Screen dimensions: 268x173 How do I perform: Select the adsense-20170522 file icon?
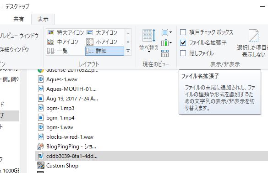[40, 70]
